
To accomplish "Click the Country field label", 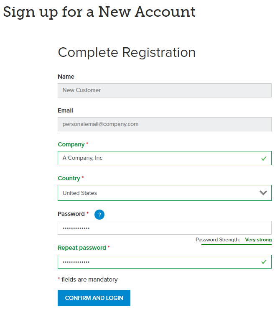I will tap(69, 178).
